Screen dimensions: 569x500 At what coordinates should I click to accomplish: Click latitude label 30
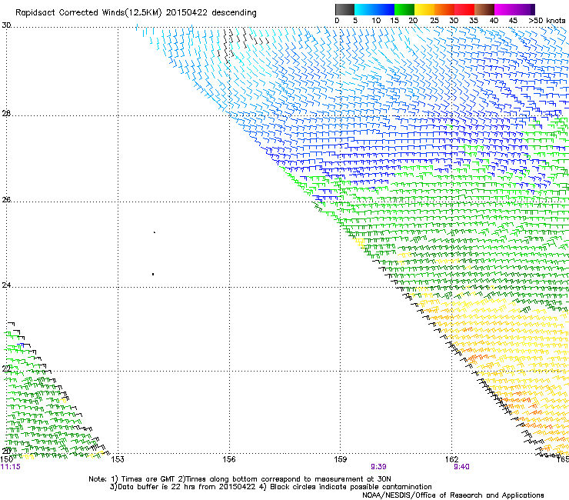[x=6, y=25]
